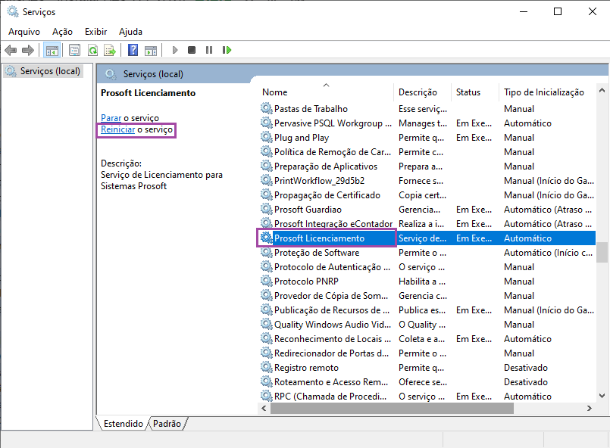Go back with the toolbar back arrow
Viewport: 610px width, 448px height.
point(11,50)
